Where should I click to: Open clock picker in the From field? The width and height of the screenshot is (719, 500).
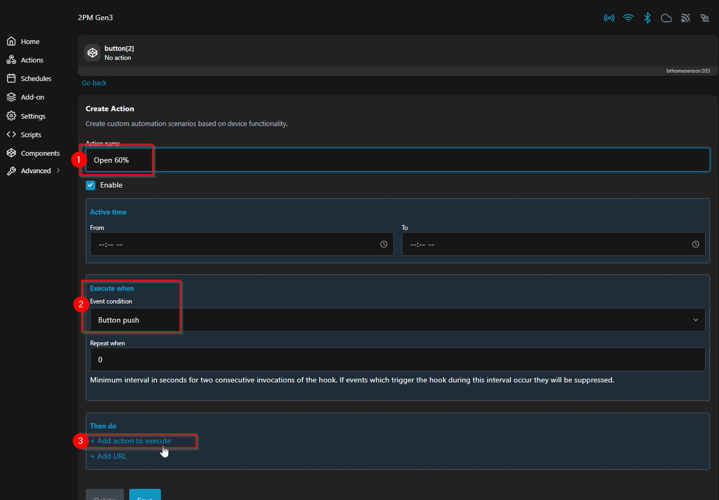click(x=383, y=244)
